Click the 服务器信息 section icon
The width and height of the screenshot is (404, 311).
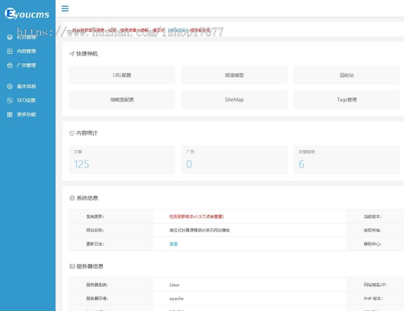coord(72,267)
